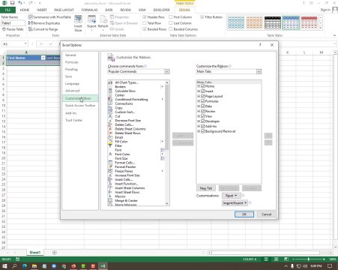
Task: Open the Choose commands from dropdown
Action: [167, 72]
